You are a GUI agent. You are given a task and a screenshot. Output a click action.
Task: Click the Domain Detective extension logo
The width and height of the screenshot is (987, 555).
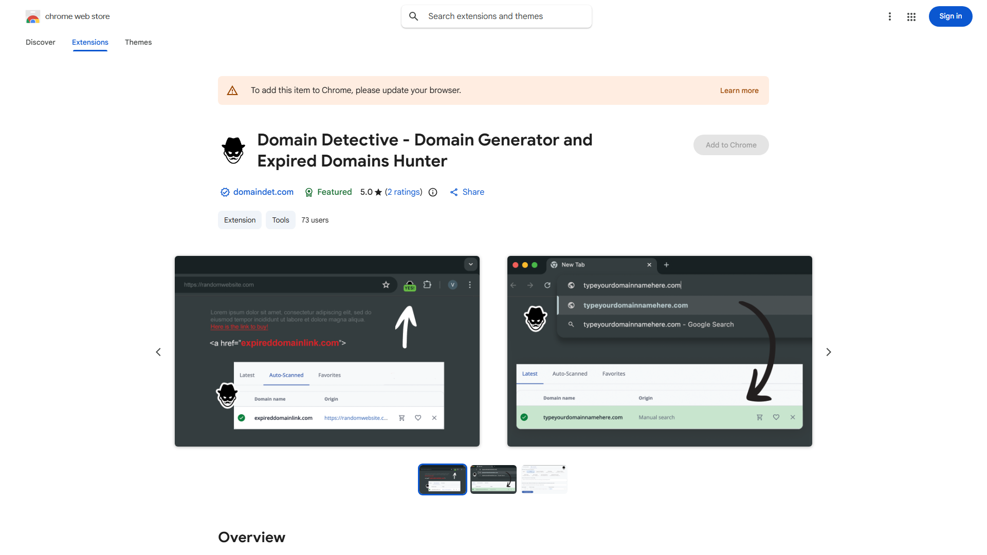pyautogui.click(x=233, y=150)
